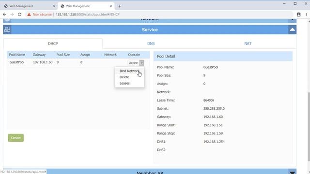Click the Neighbor AP section title
Viewport: 310px width, 174px height.
[150, 172]
